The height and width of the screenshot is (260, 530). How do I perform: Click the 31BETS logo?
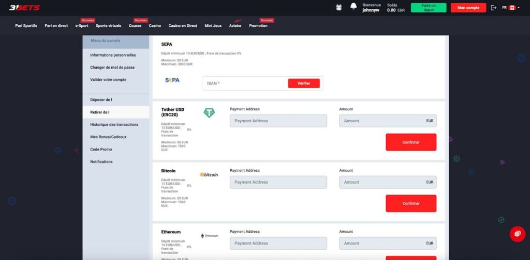coord(24,7)
